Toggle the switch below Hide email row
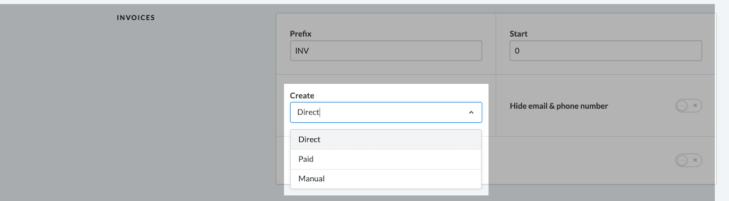 [688, 160]
